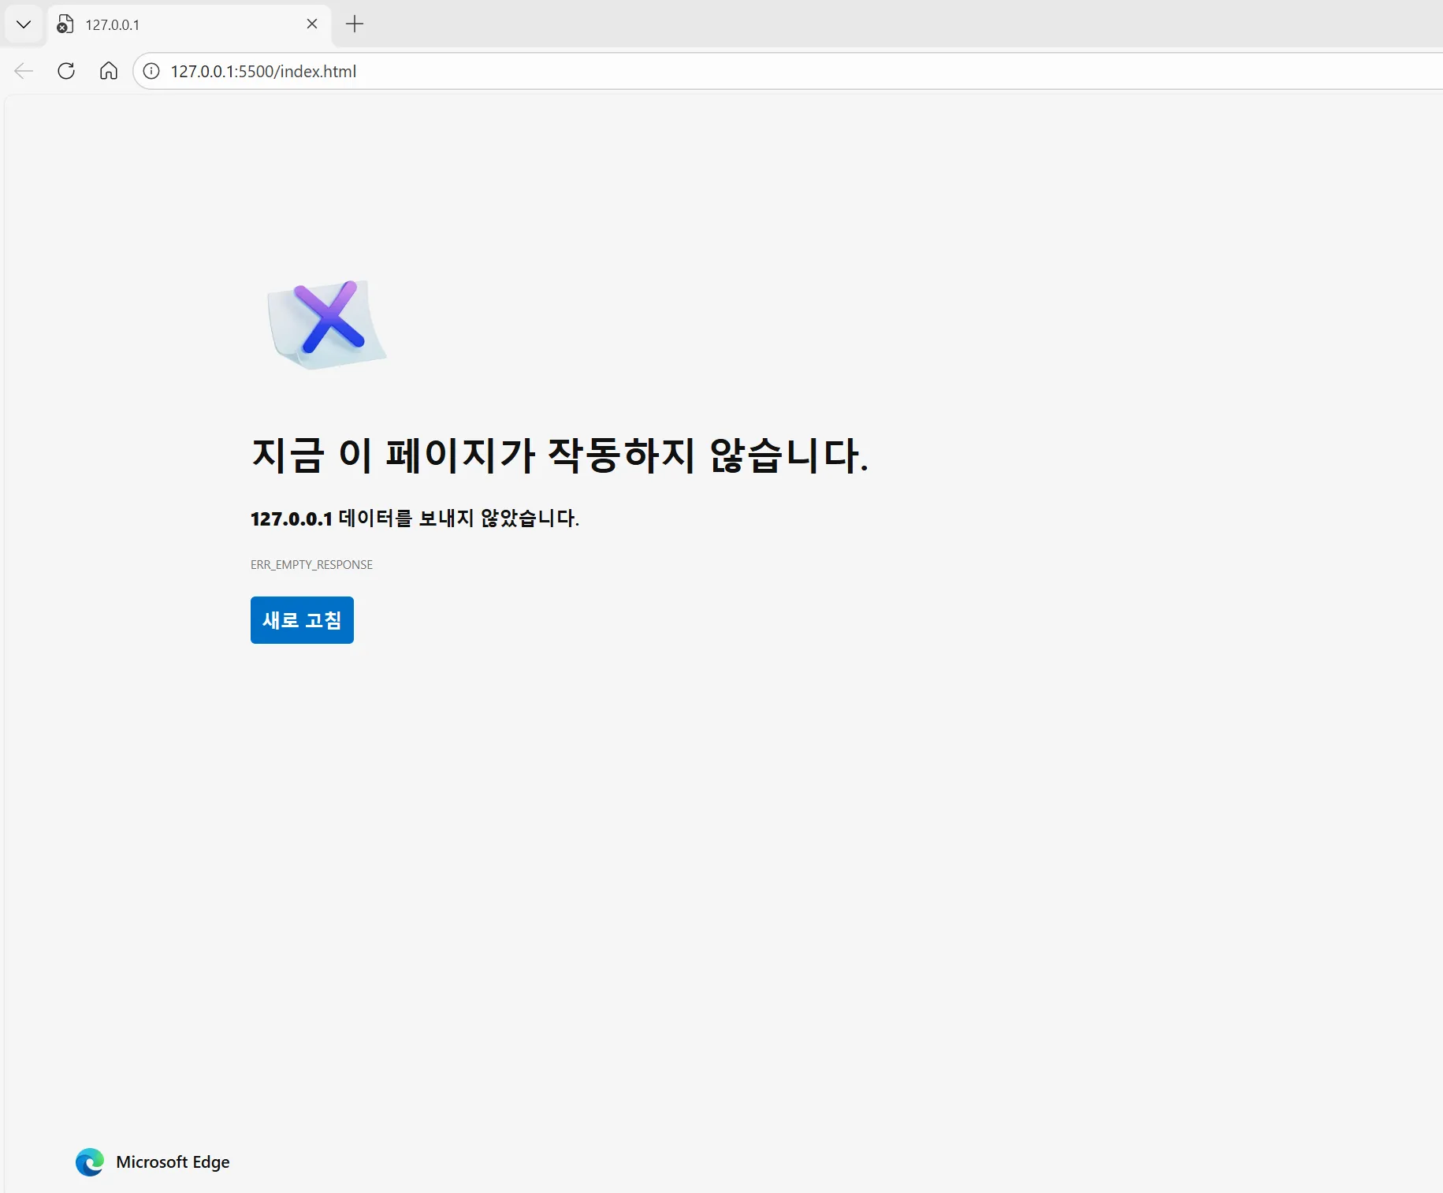Viewport: 1443px width, 1193px height.
Task: Select the current browser tab title
Action: click(113, 24)
